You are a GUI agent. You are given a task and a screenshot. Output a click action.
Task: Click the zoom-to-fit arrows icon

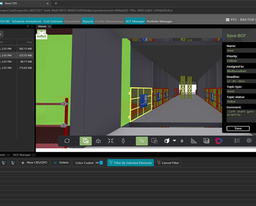[x=111, y=140]
